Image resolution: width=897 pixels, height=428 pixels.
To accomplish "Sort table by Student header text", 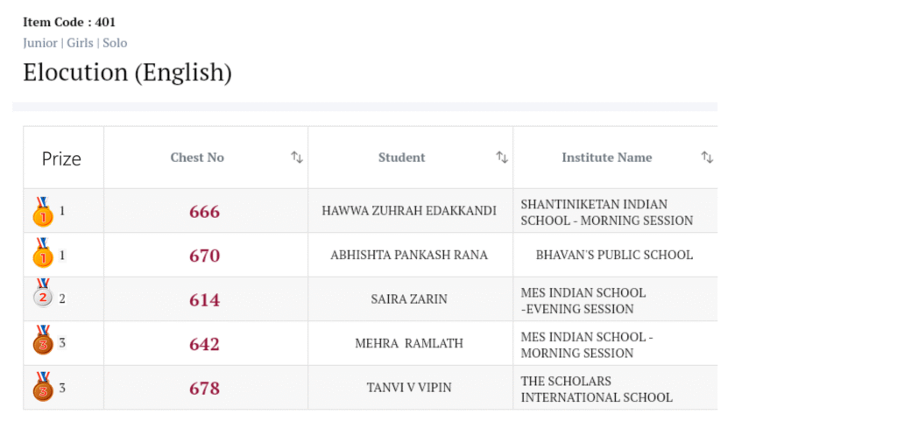I will coord(401,158).
